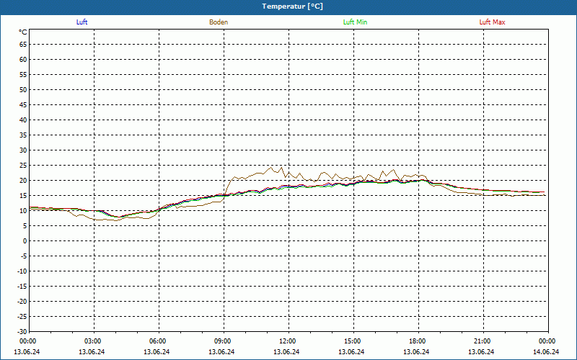Image resolution: width=577 pixels, height=360 pixels.
Task: Click the -30 value on the y-axis
Action: (22, 331)
